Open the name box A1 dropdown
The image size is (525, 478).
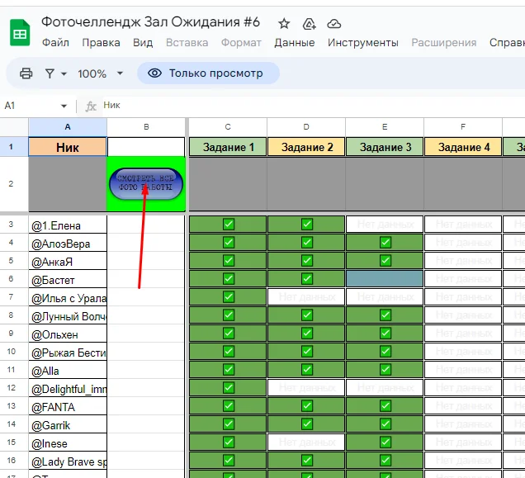[x=64, y=106]
